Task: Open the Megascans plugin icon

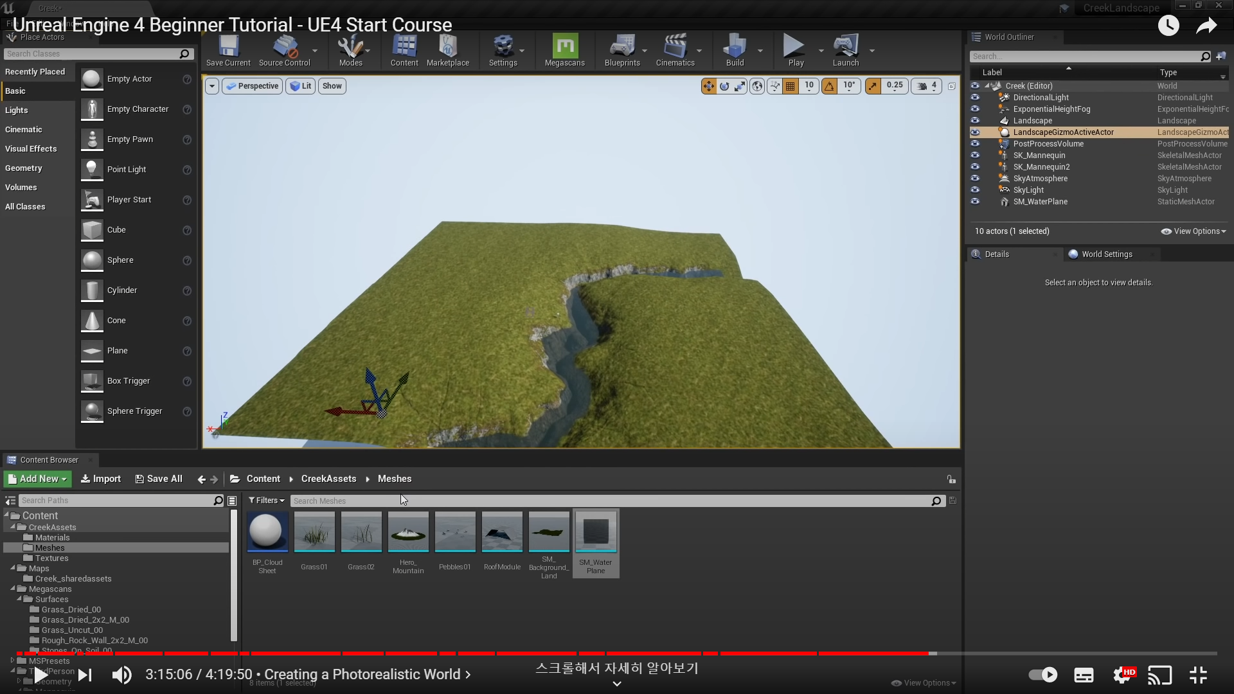Action: 565,48
